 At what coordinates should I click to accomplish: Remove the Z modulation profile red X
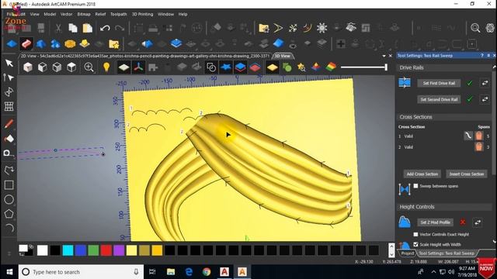tap(463, 222)
